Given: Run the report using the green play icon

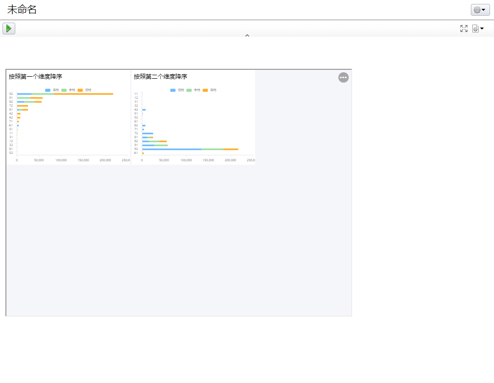Looking at the screenshot, I should point(9,28).
